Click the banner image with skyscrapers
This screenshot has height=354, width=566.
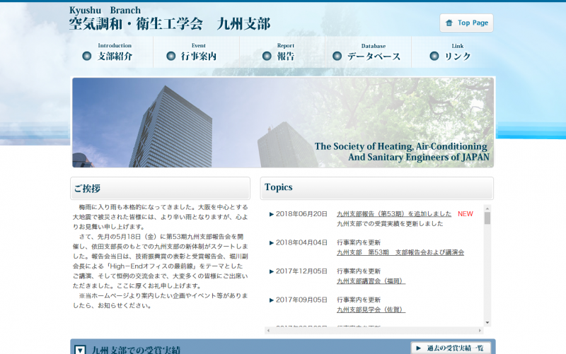[x=282, y=122]
